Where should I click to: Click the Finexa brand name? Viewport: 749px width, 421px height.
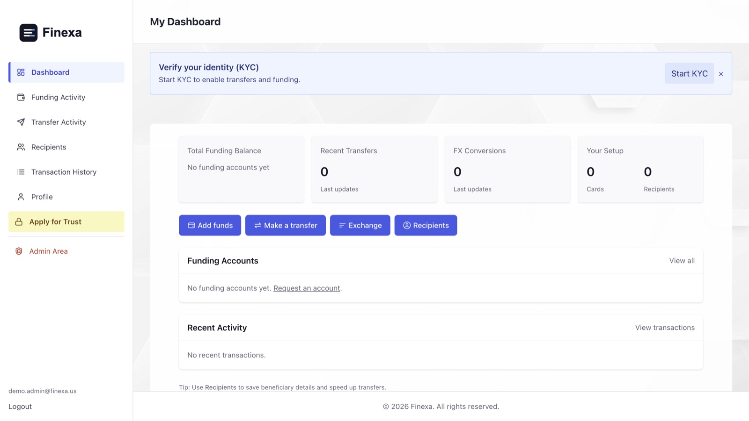(62, 33)
